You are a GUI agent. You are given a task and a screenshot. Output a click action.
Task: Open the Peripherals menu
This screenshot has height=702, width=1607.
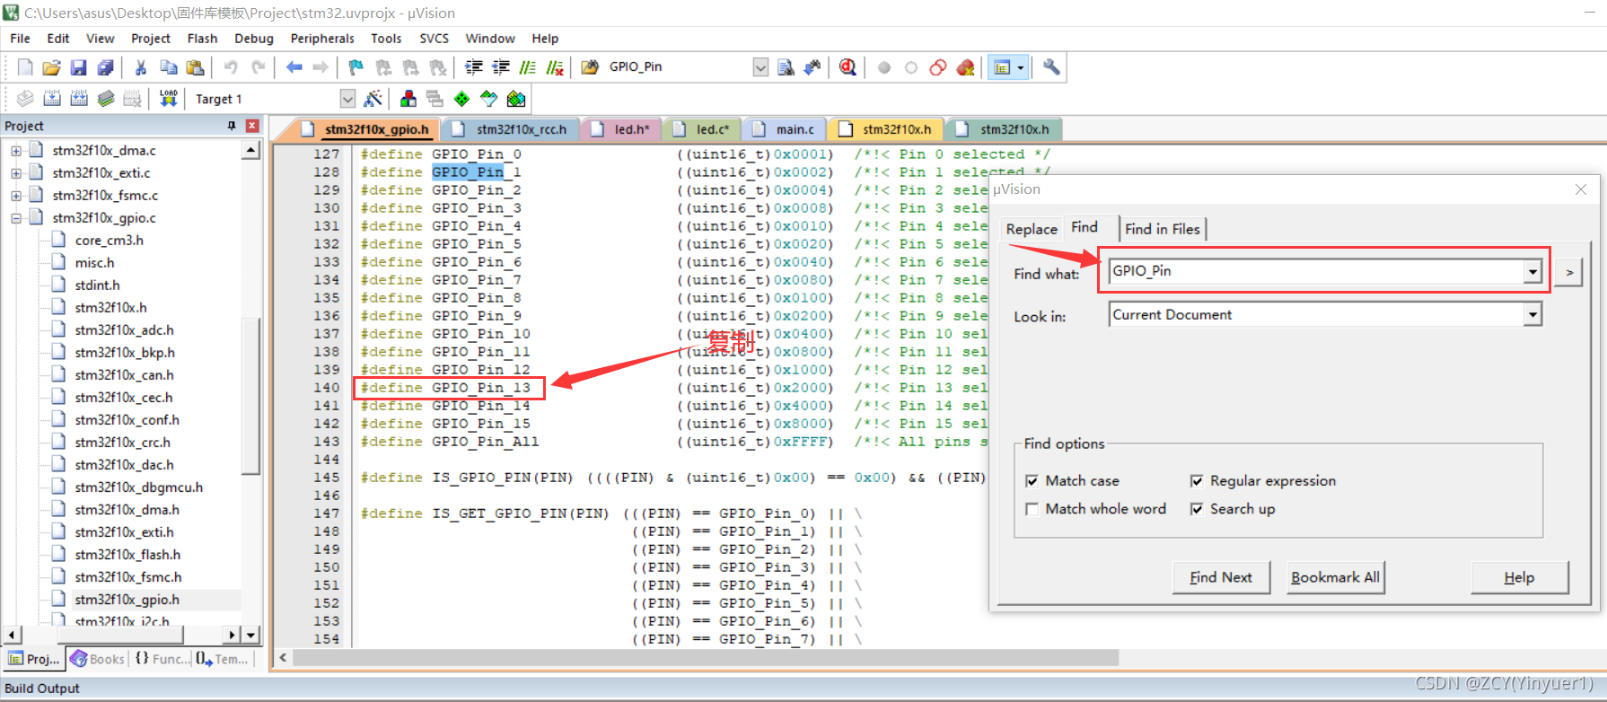tap(322, 39)
